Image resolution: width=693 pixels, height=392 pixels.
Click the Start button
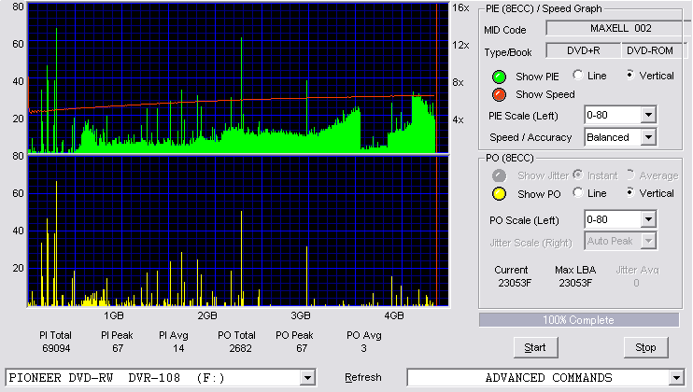(x=535, y=348)
